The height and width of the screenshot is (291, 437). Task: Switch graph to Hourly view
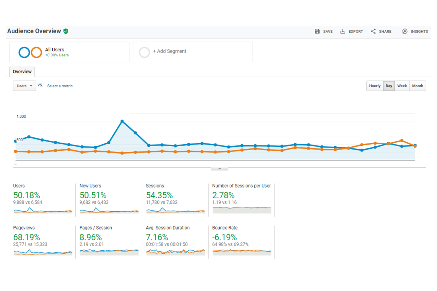pyautogui.click(x=374, y=86)
